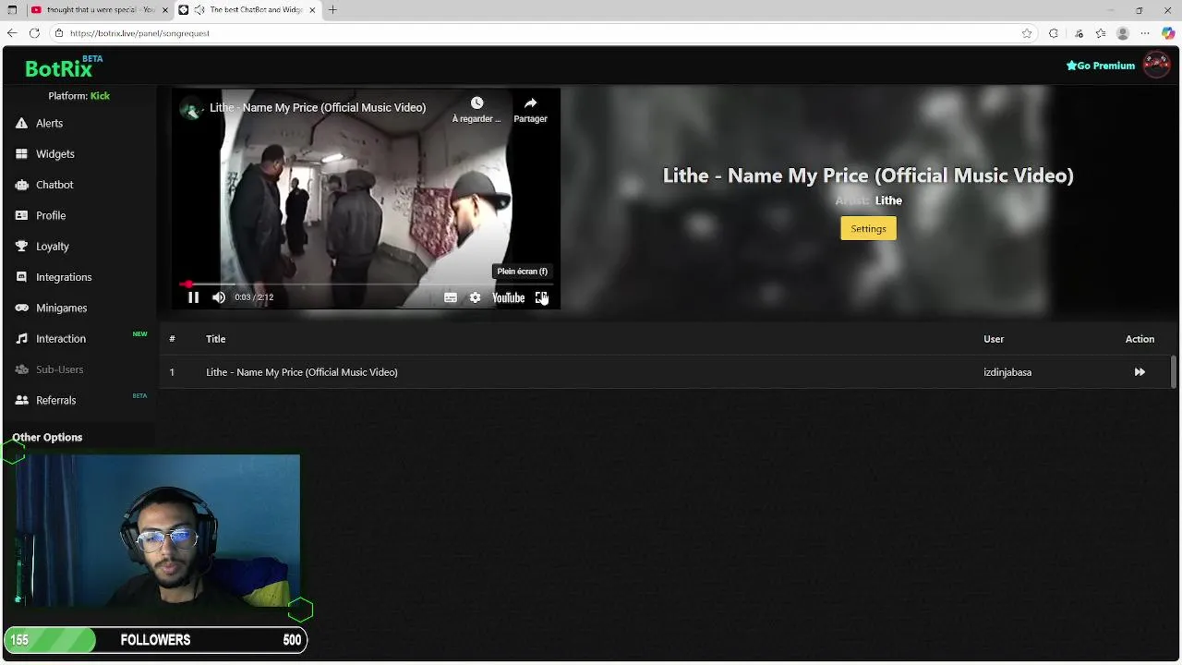Click the User column header

(x=994, y=339)
